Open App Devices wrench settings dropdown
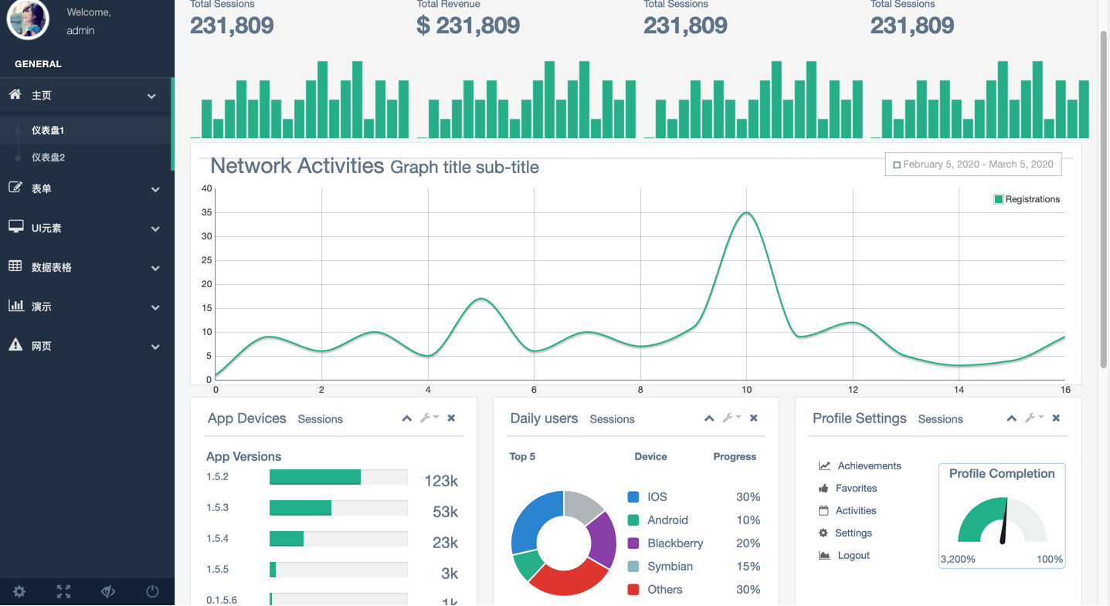 pos(429,418)
